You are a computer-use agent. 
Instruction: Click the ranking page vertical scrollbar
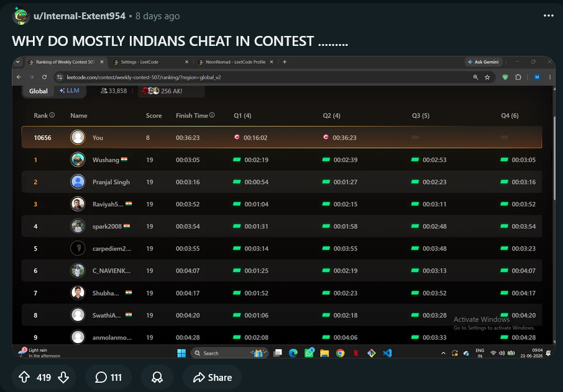(x=553, y=158)
